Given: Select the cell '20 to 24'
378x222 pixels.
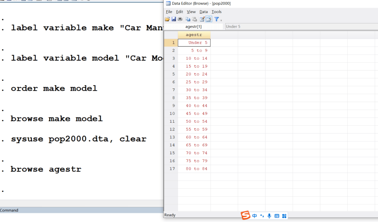Looking at the screenshot, I should (194, 74).
